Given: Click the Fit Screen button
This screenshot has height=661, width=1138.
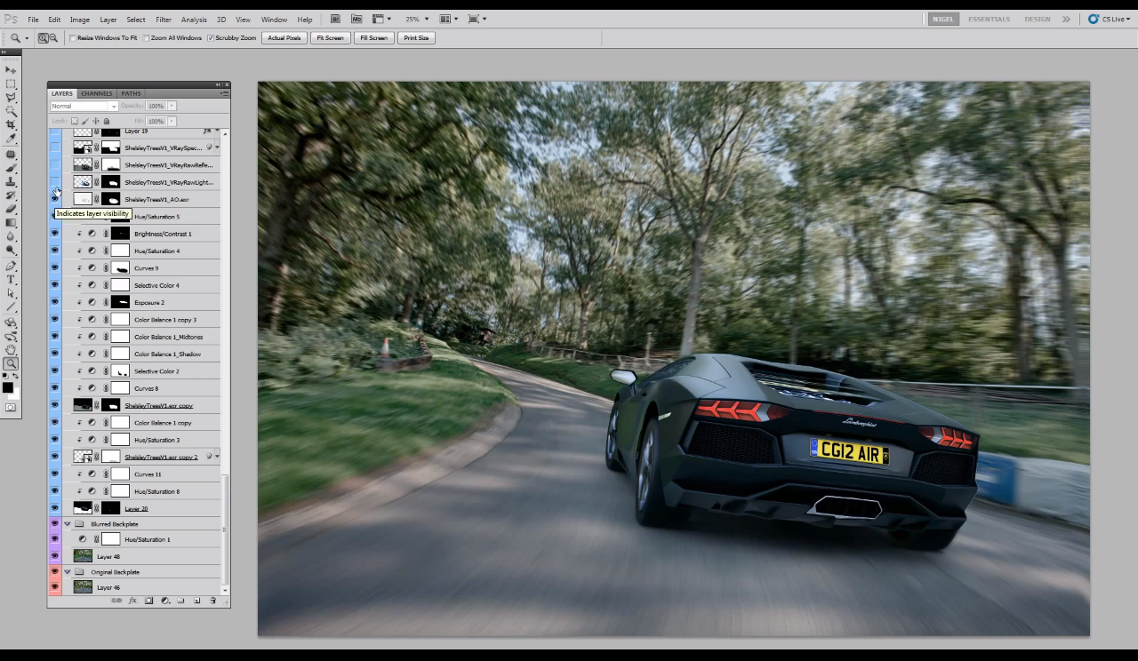Looking at the screenshot, I should 330,38.
